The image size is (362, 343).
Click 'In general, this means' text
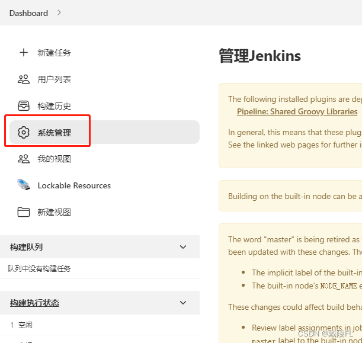[x=295, y=133]
